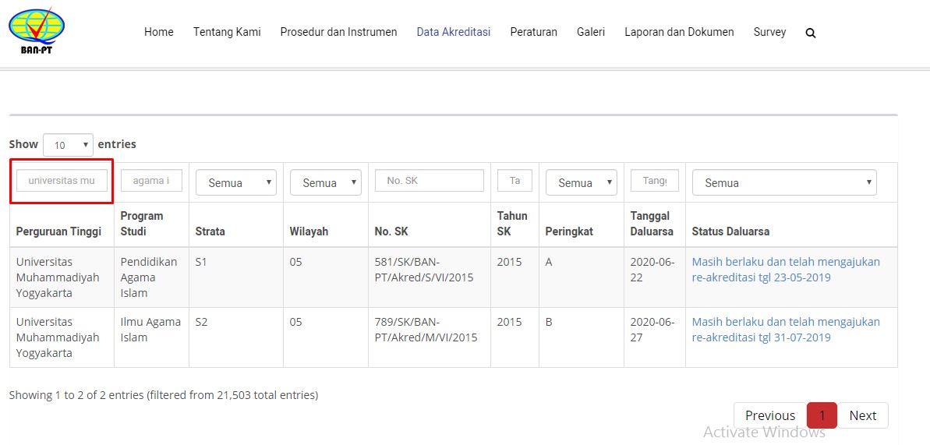Open the Show entries count dropdown
930x445 pixels.
point(68,144)
